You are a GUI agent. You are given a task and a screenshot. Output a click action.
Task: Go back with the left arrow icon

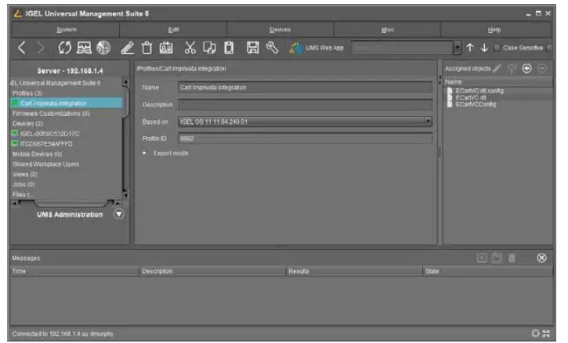tap(22, 48)
